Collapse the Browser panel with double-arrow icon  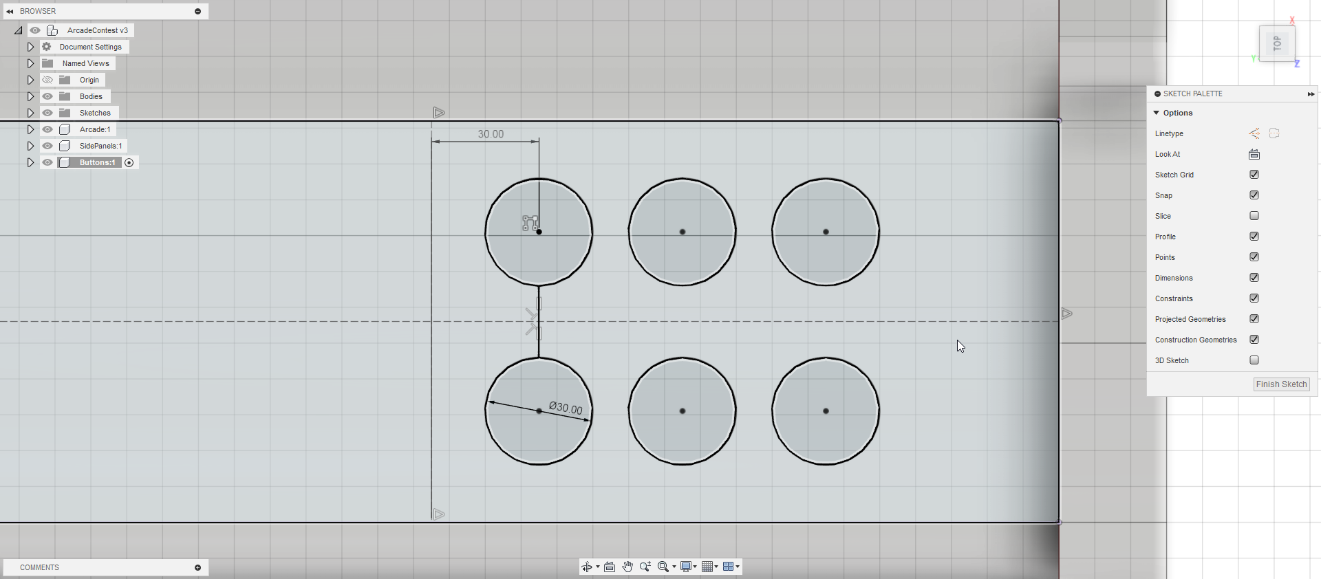point(10,11)
